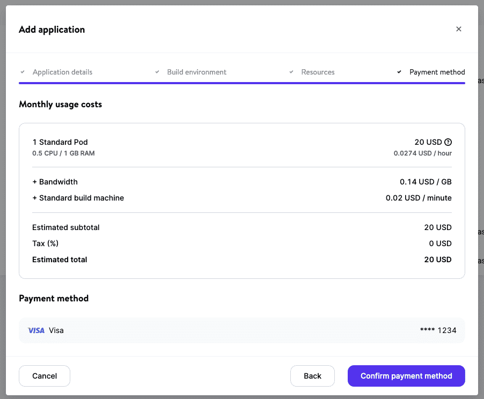Click the purple step progress bar
Image resolution: width=484 pixels, height=399 pixels.
(241, 83)
